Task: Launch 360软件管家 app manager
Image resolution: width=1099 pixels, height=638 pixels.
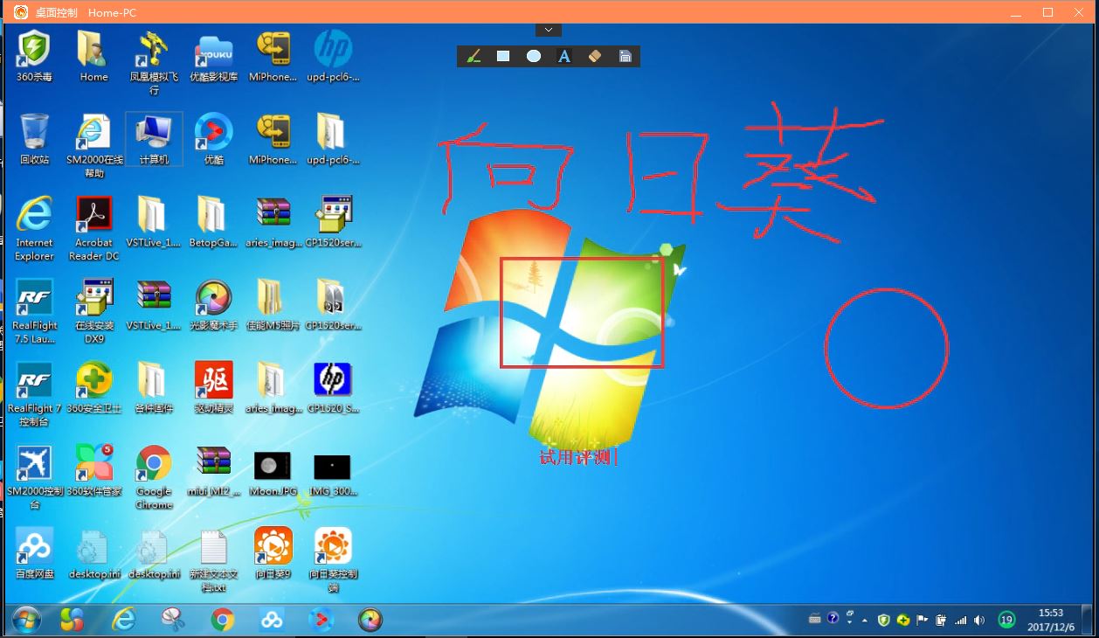Action: pos(94,472)
